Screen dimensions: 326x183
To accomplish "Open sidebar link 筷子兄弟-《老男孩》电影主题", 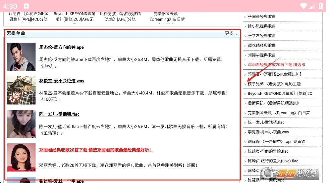I will pyautogui.click(x=274, y=84).
